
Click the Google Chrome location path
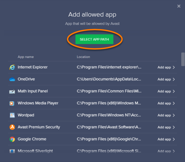109,139
